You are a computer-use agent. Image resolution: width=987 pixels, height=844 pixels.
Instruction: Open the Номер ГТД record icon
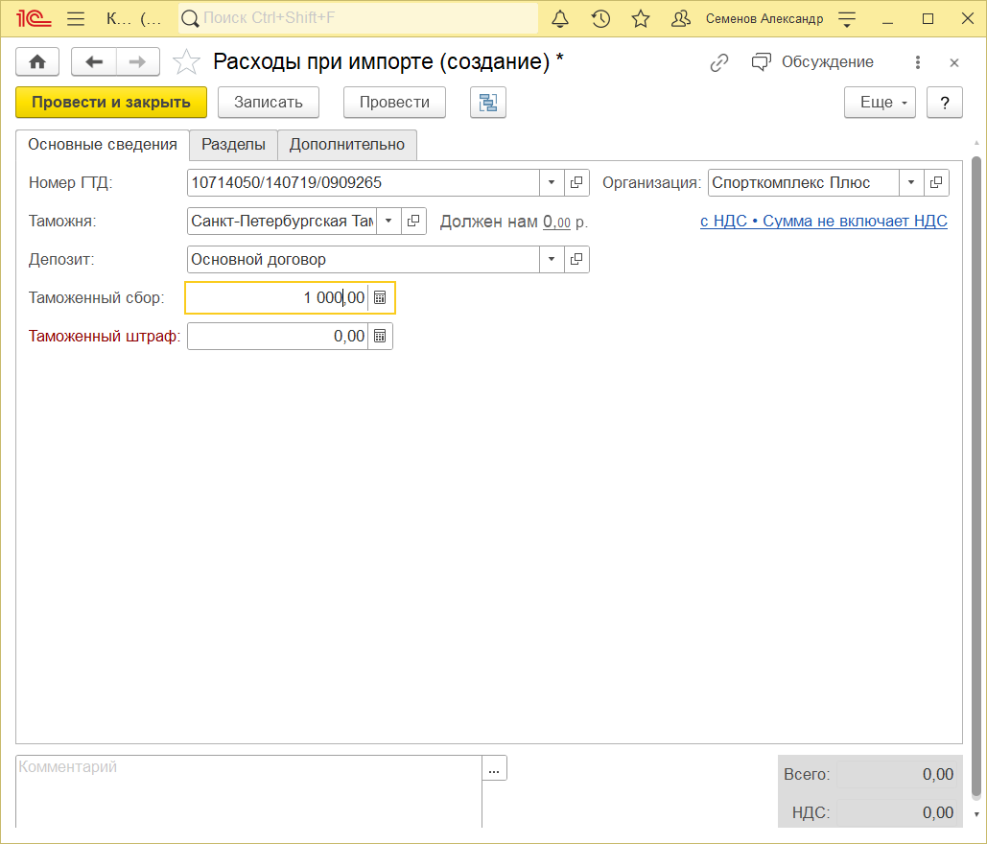[576, 182]
